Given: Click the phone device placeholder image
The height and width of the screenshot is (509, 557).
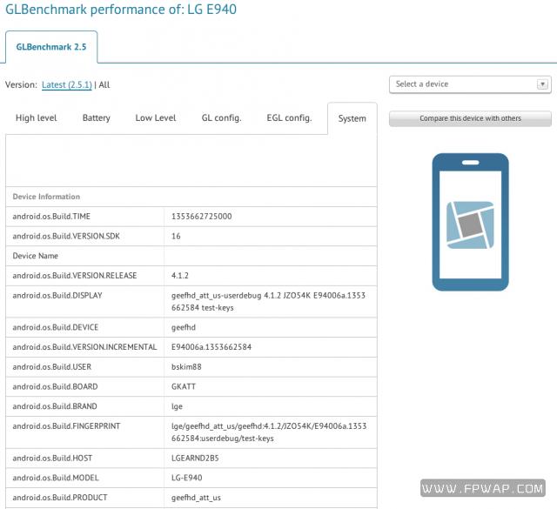Looking at the screenshot, I should (470, 222).
